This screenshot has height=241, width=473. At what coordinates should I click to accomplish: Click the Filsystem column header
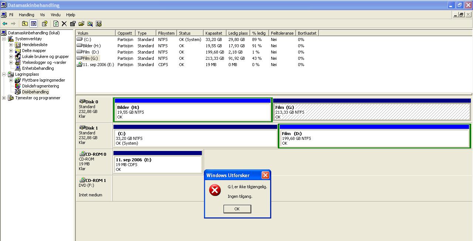click(x=166, y=33)
